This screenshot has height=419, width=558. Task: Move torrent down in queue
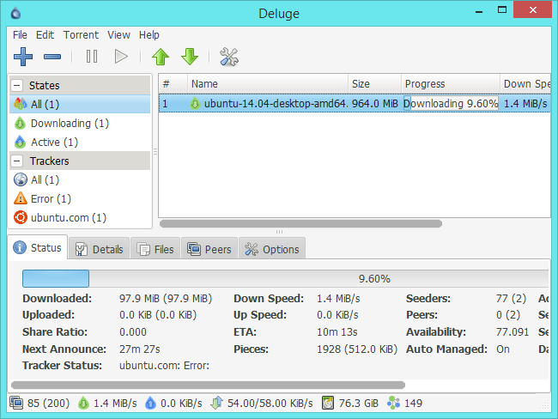(190, 57)
